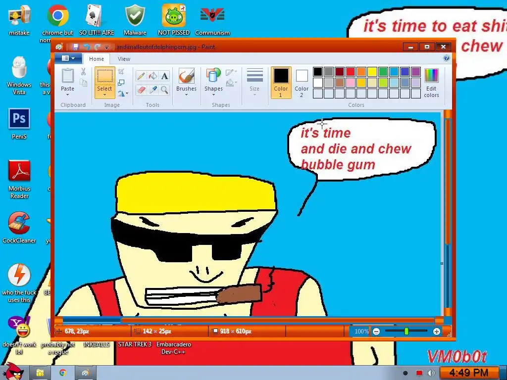
Task: Open the mistake desktop icon
Action: click(19, 19)
